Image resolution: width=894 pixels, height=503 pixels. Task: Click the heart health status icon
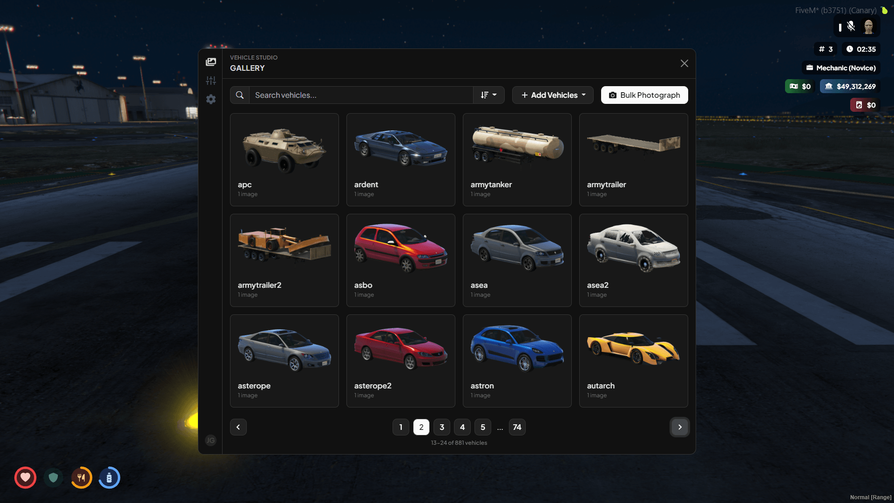click(25, 477)
